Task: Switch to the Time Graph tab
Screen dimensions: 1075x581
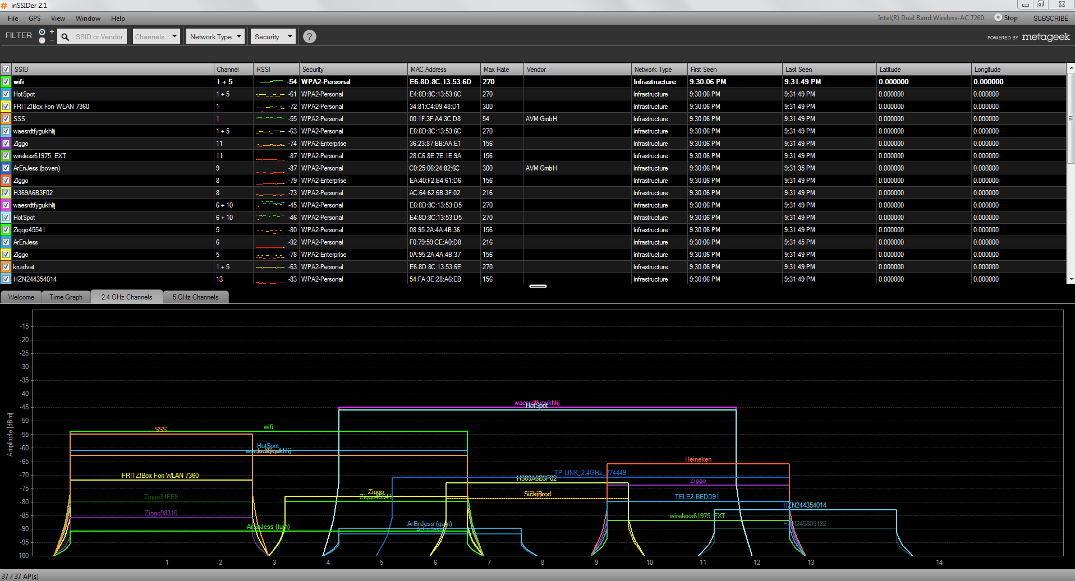Action: (66, 297)
